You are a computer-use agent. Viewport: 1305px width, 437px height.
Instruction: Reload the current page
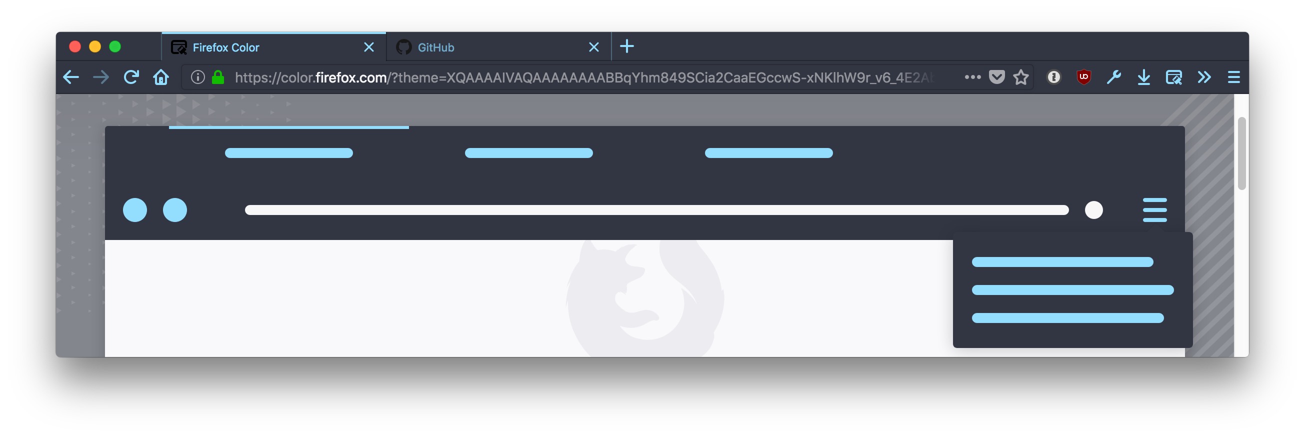[x=131, y=77]
